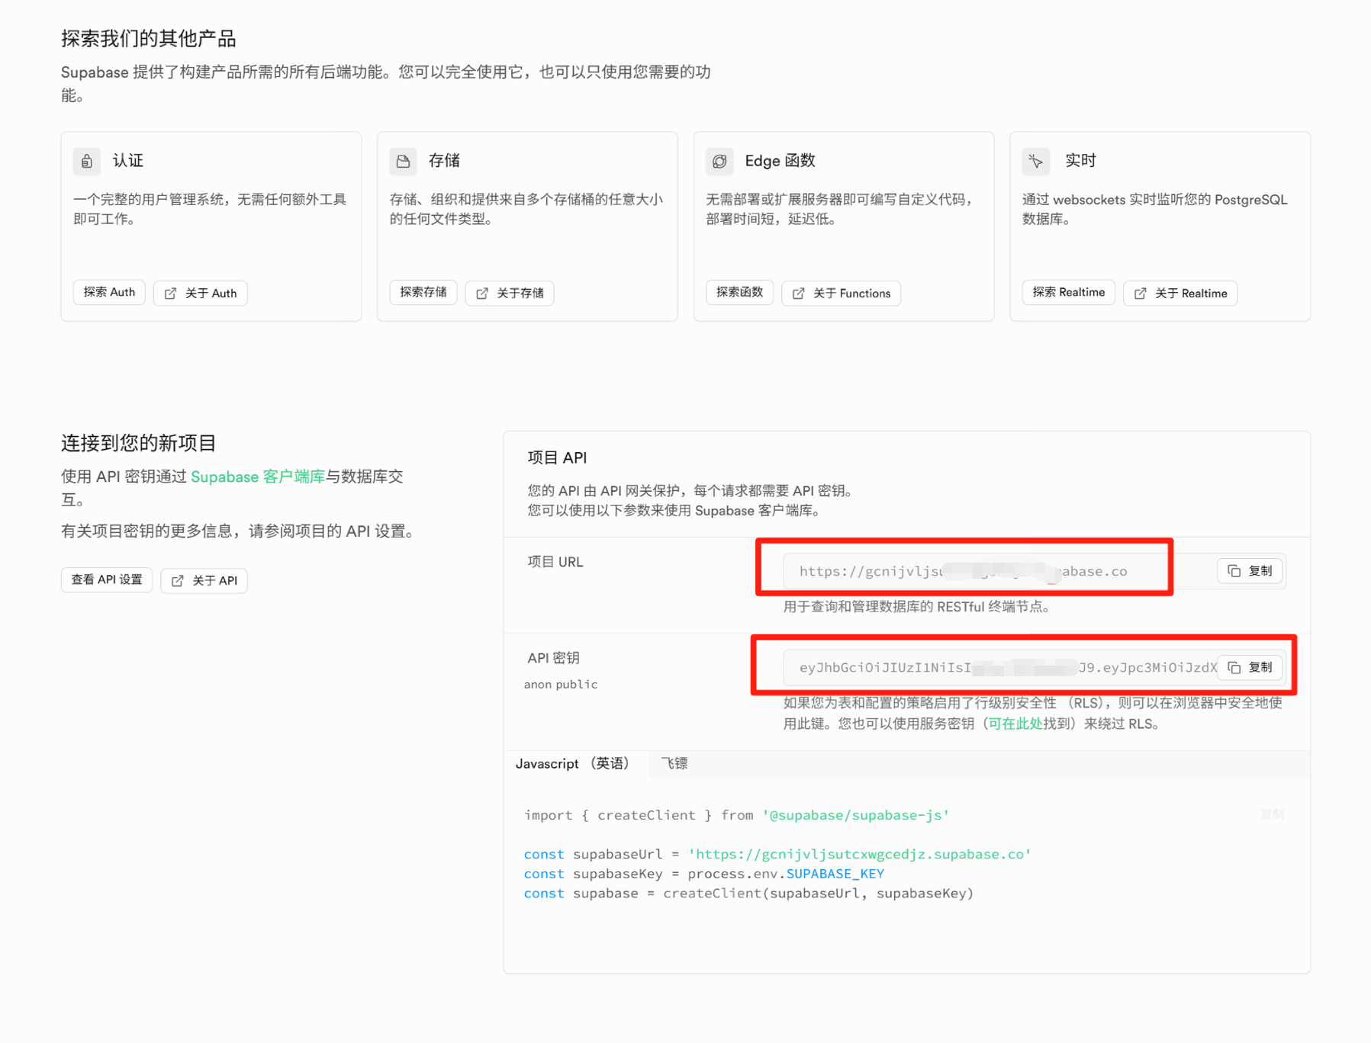Click the '@supabase/supabase-js' import string
Screen dimensions: 1371x1043
pos(856,815)
